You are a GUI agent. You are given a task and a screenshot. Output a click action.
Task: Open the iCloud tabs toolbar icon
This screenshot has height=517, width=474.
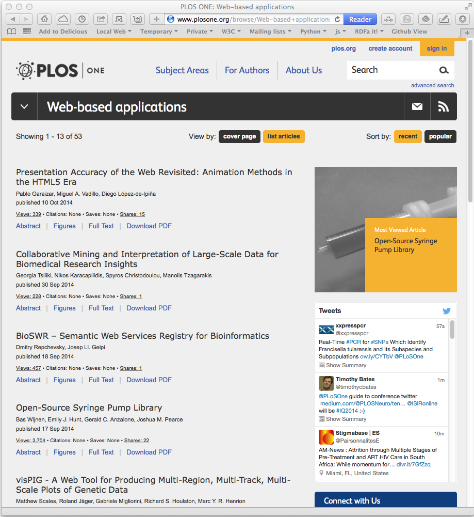pos(63,19)
